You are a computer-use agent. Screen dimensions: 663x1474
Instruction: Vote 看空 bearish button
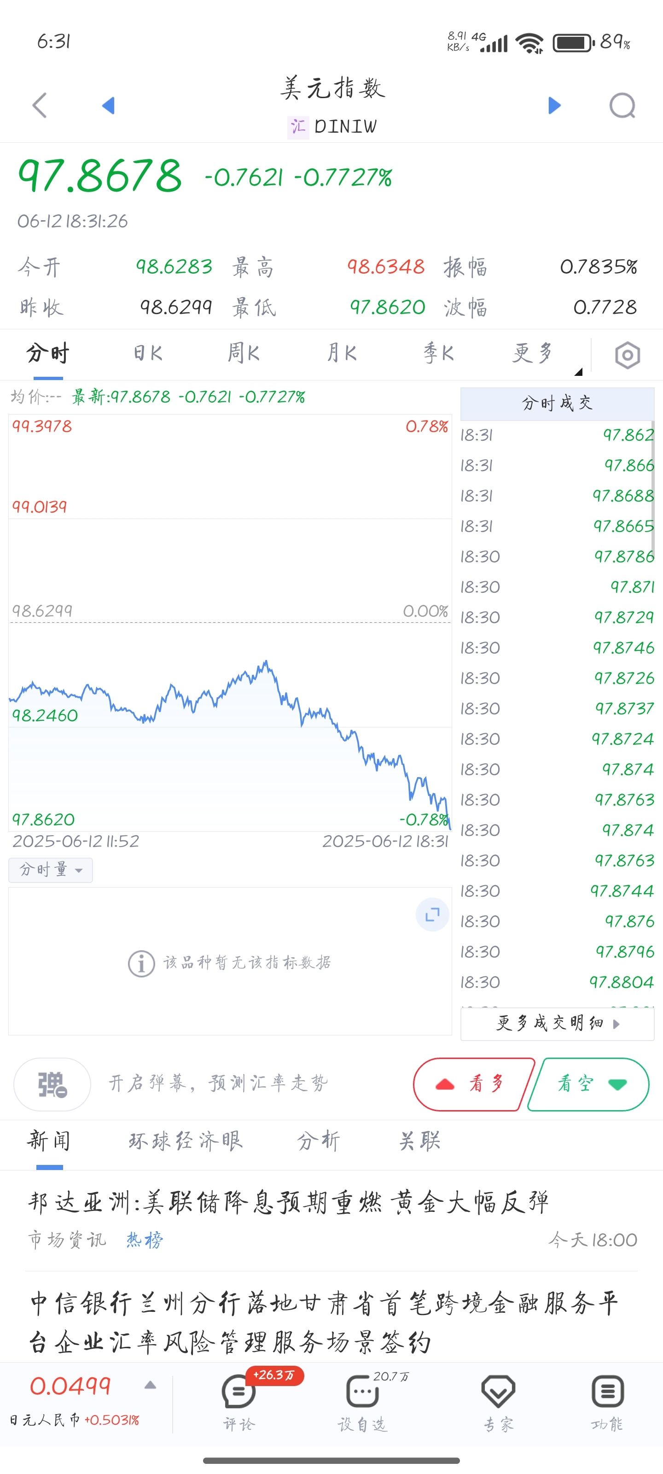pyautogui.click(x=588, y=1084)
